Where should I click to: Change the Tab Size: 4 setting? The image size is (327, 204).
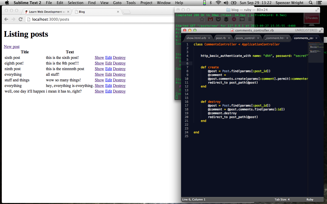(282, 199)
